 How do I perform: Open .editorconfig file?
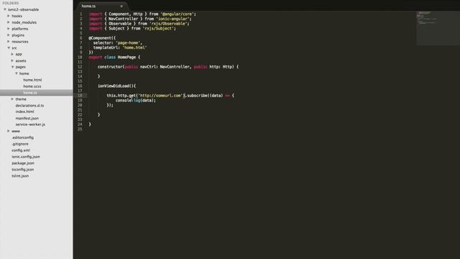tap(22, 137)
